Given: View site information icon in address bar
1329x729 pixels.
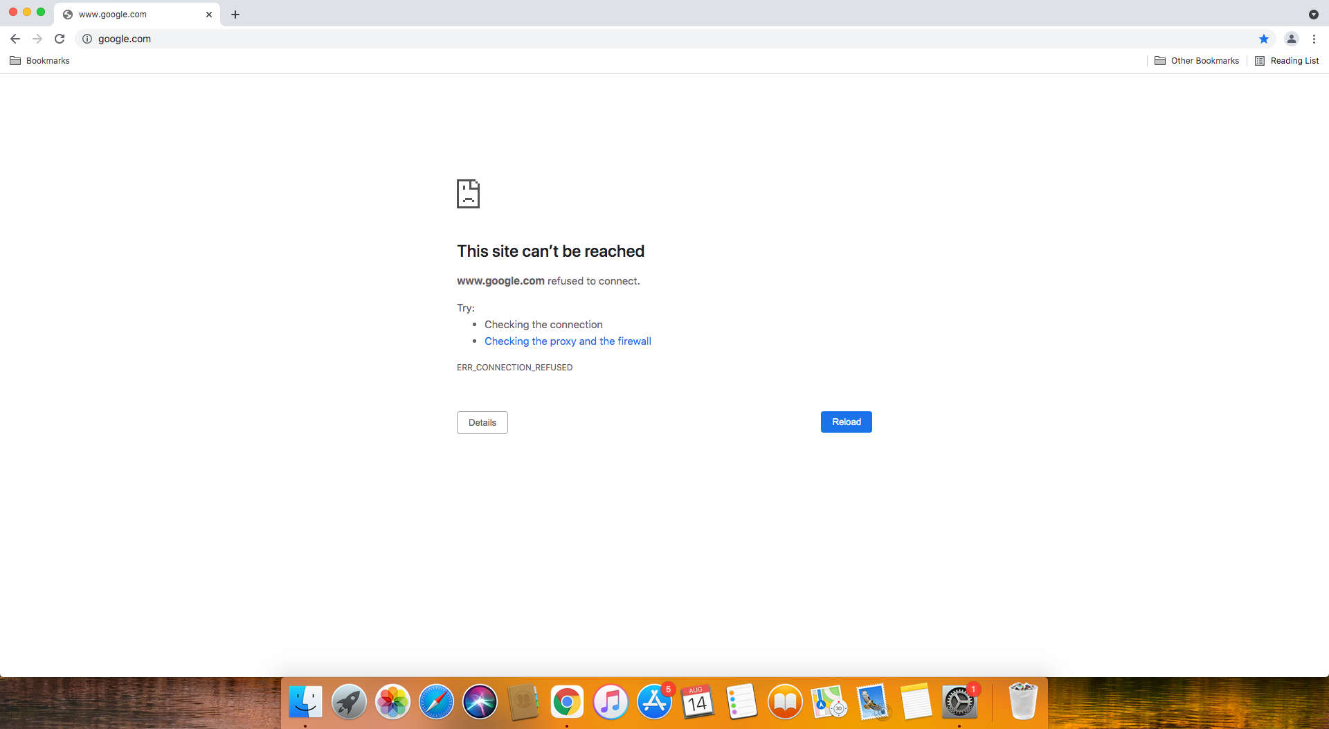Looking at the screenshot, I should (87, 39).
